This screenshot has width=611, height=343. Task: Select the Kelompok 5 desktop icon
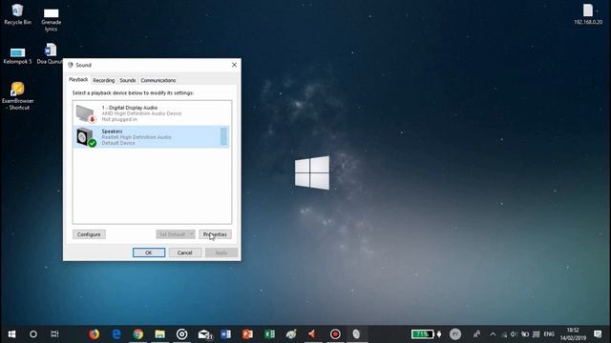tap(17, 55)
